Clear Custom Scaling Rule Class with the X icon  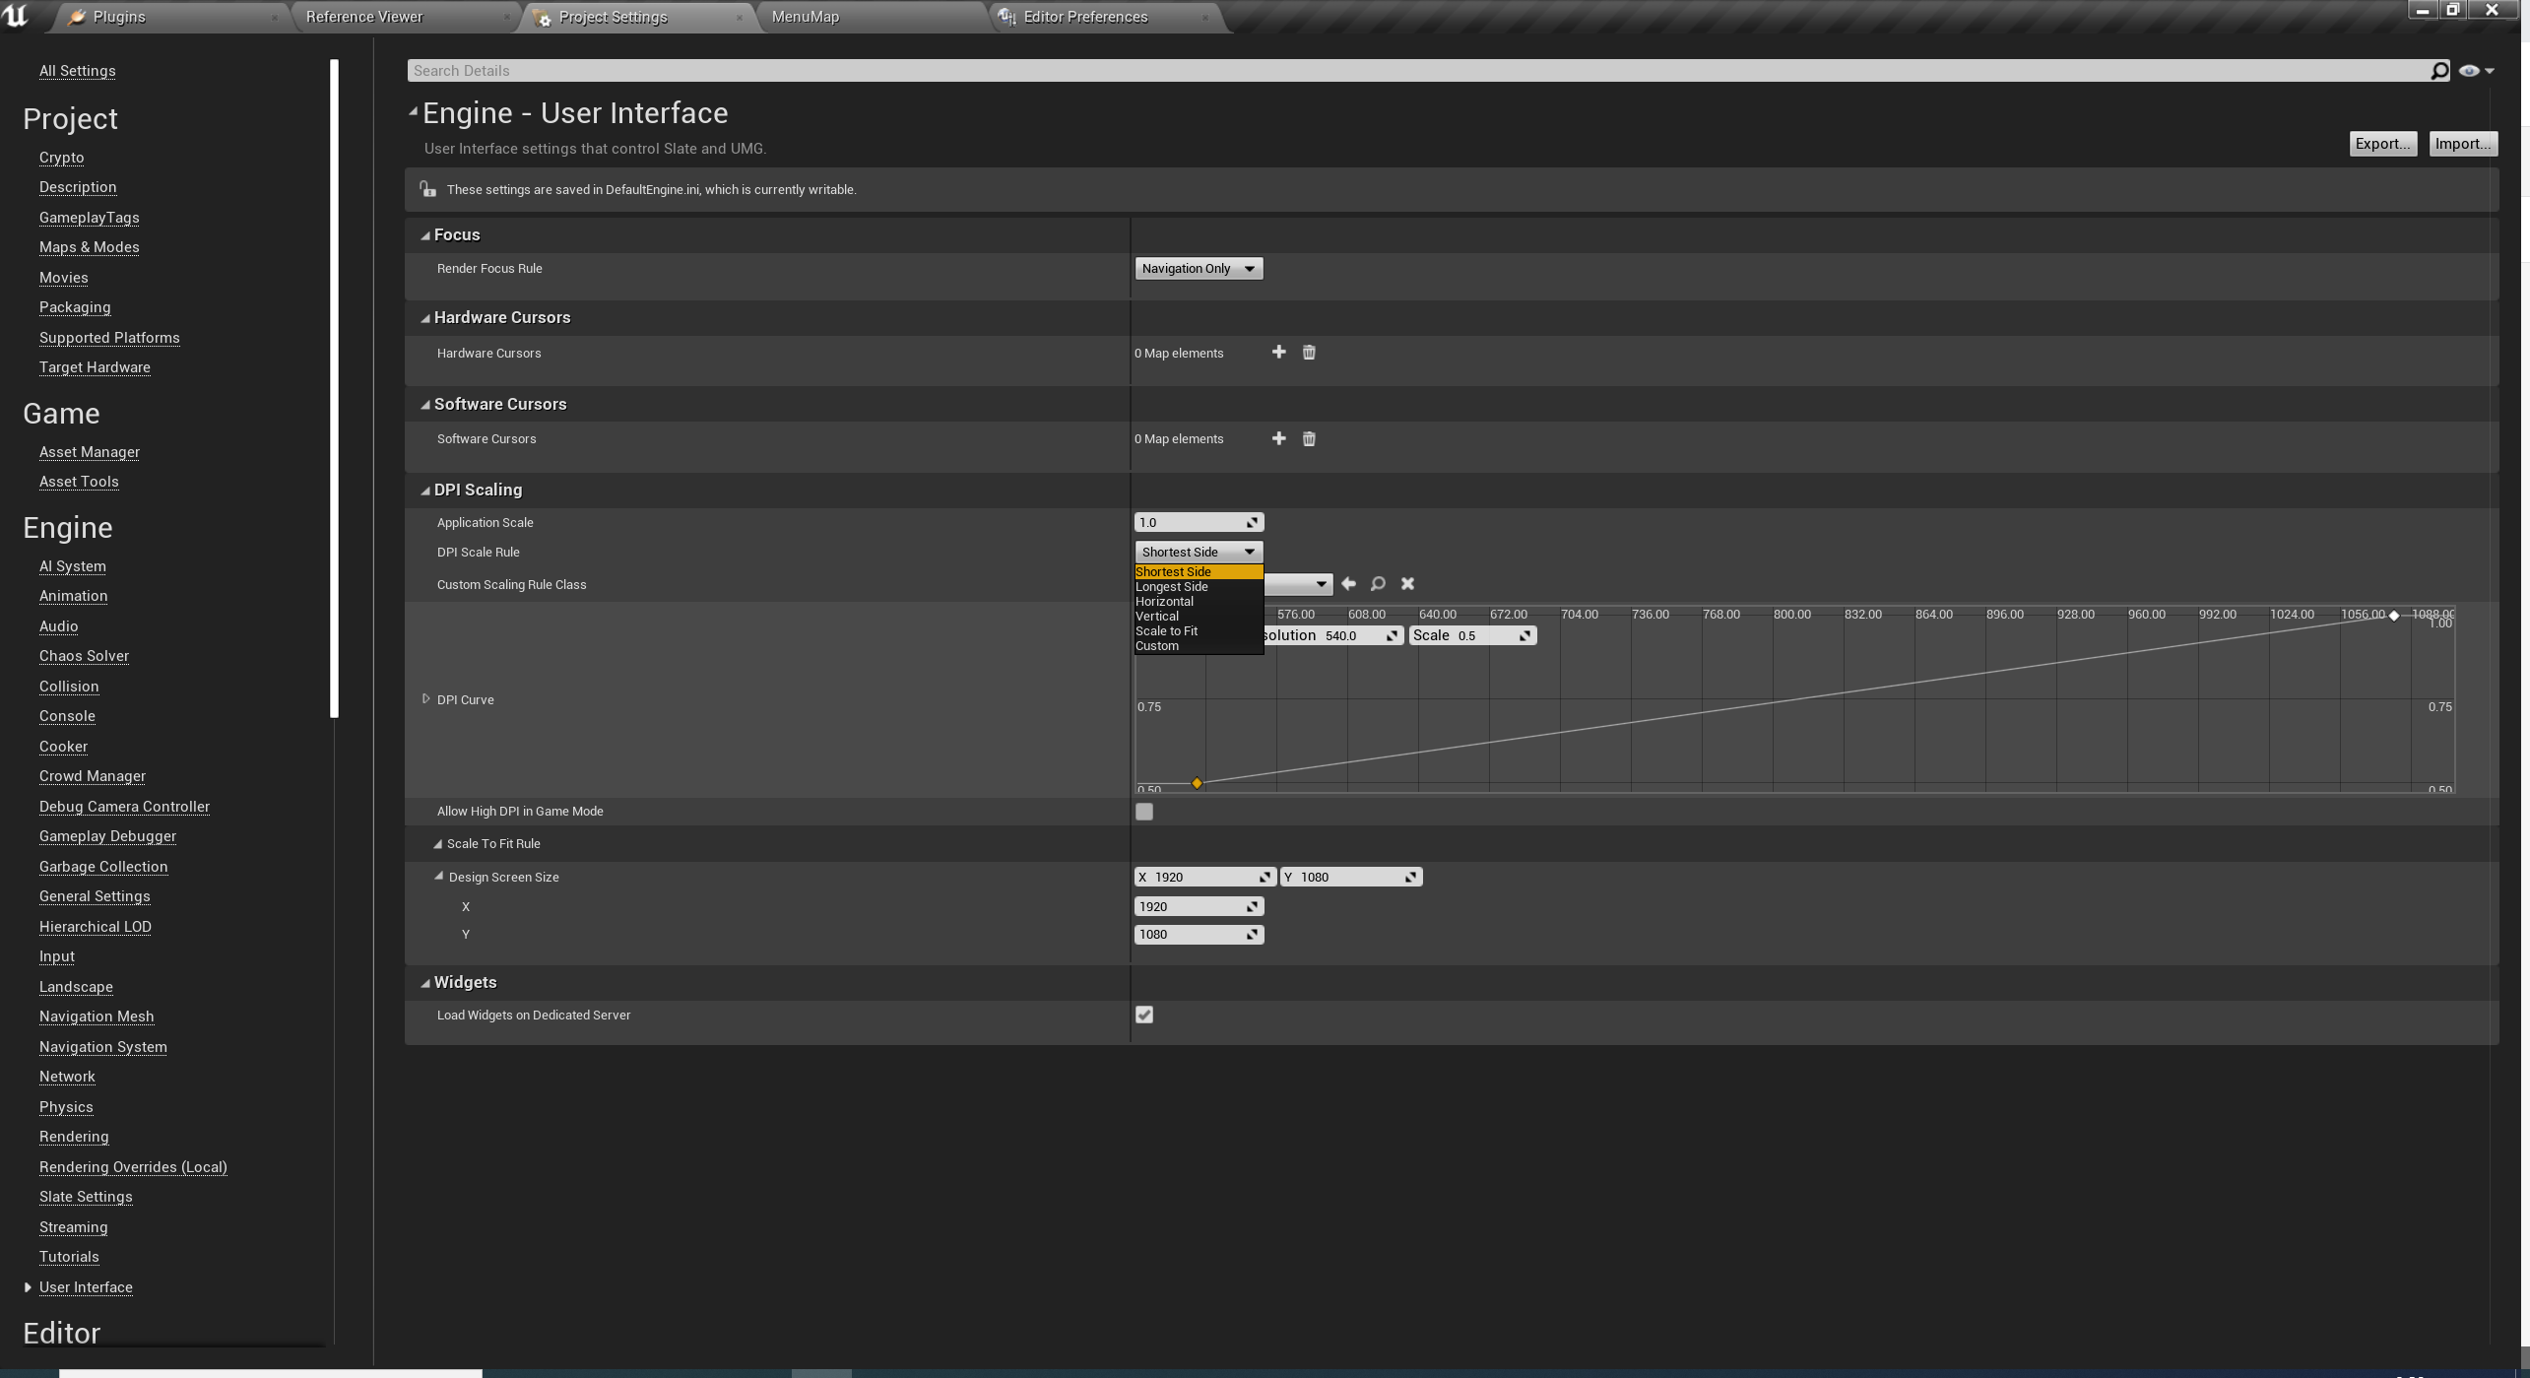click(x=1406, y=583)
